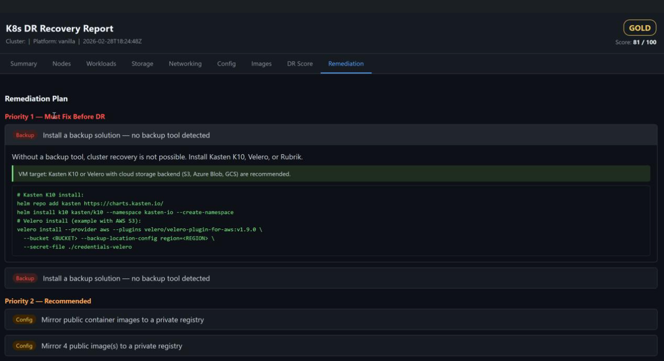Click the GOLD tier badge
This screenshot has height=361, width=664.
[x=640, y=26]
